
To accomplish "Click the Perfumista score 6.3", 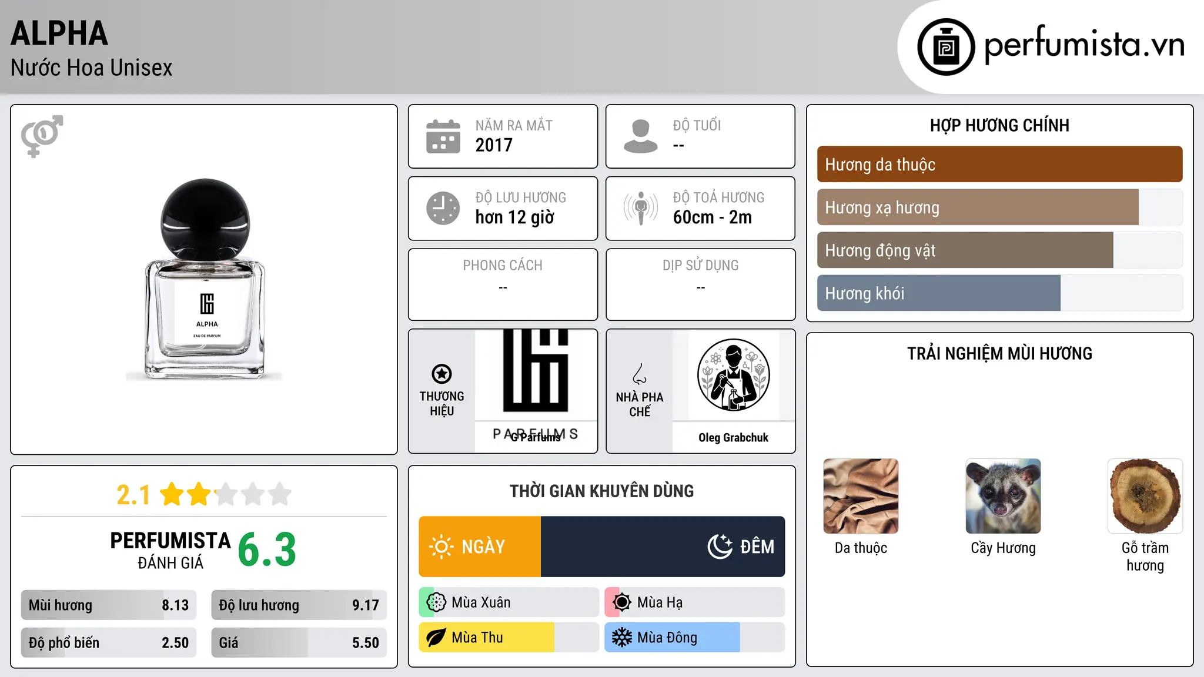I will point(267,549).
